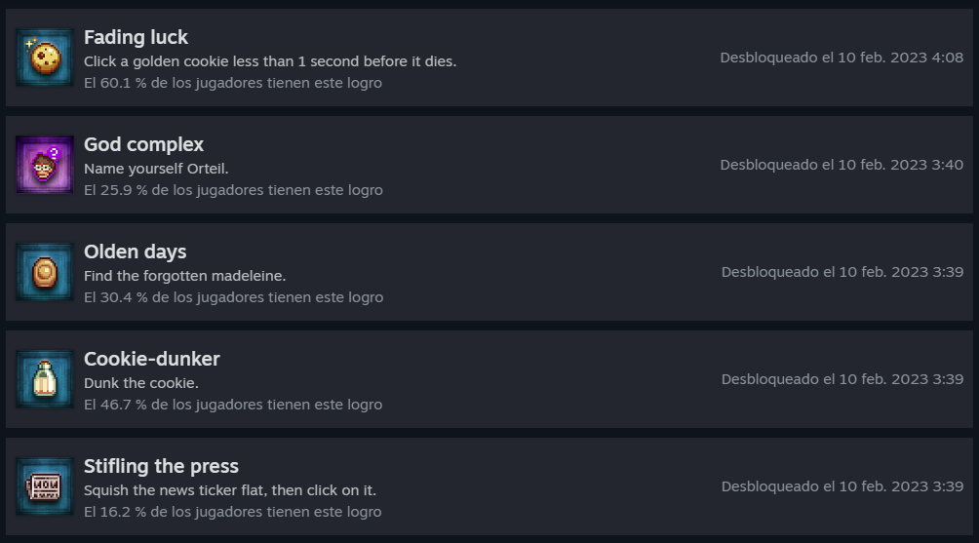Select the "Cookie-dunker" achievement title

click(151, 359)
